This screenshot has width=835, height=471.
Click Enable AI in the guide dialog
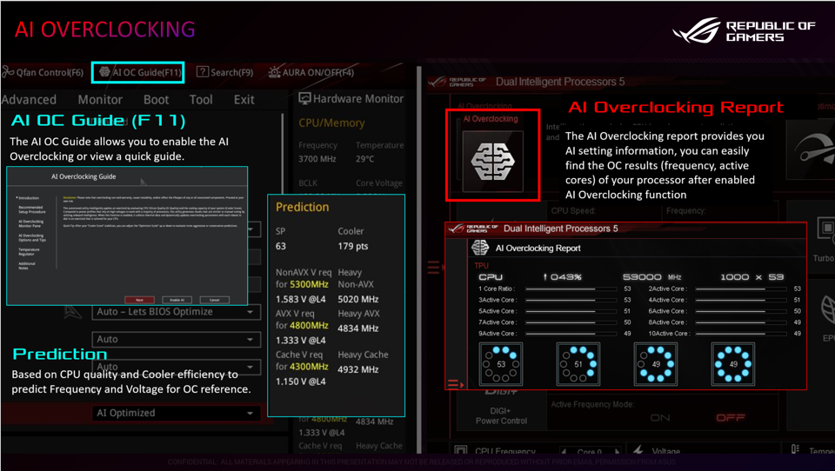coord(177,300)
